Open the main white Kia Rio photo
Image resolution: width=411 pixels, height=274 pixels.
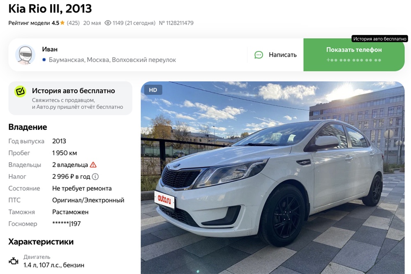pos(272,177)
